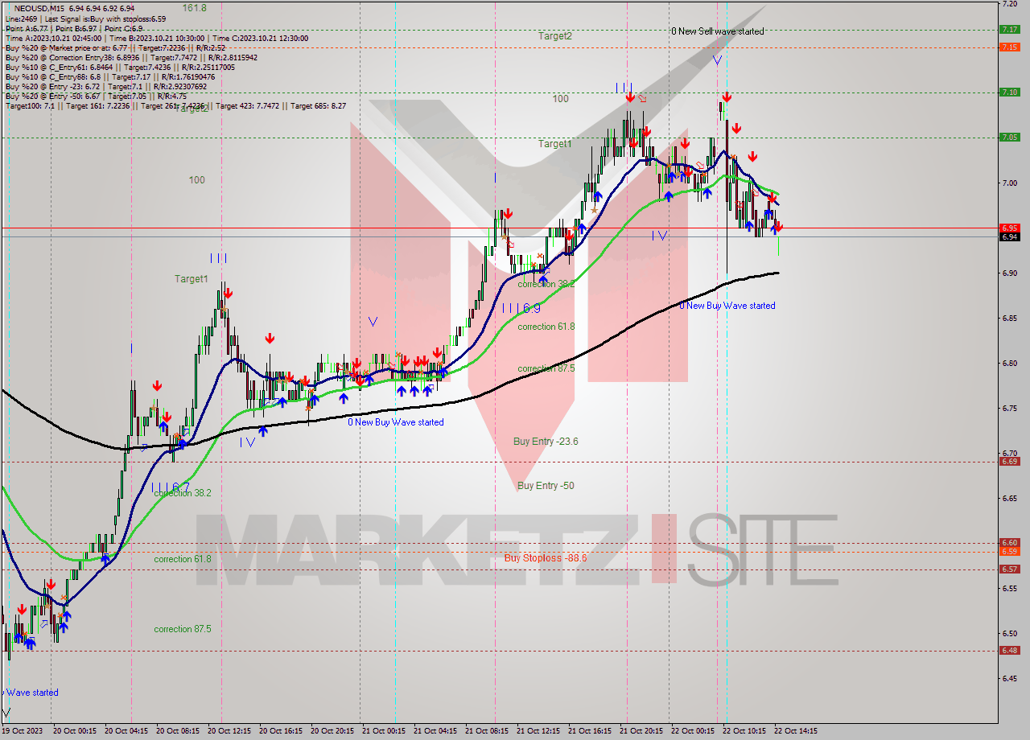Select the 'I I I 6.9' wave label
Screen dimensions: 1030x740
coord(521,308)
